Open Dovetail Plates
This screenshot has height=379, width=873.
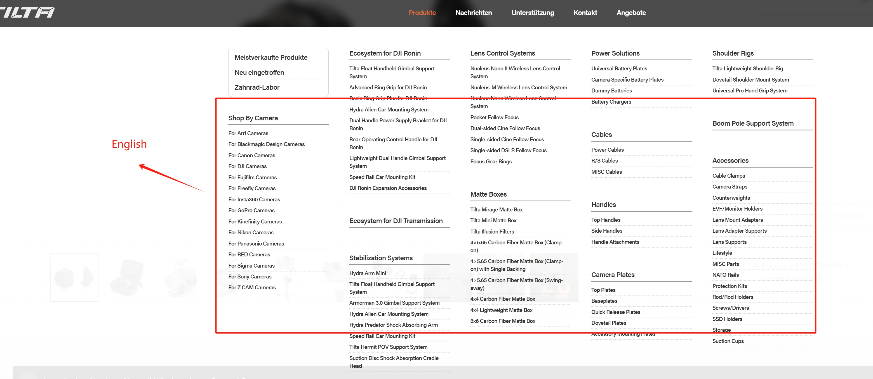608,323
